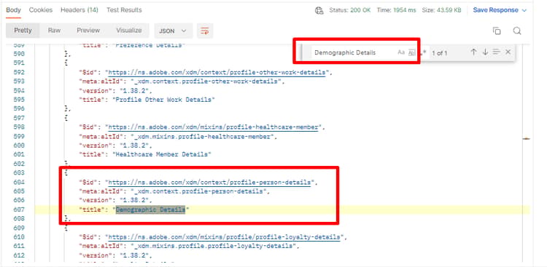This screenshot has width=547, height=267.
Task: Click the scrollbar search match marker
Action: click(526, 139)
